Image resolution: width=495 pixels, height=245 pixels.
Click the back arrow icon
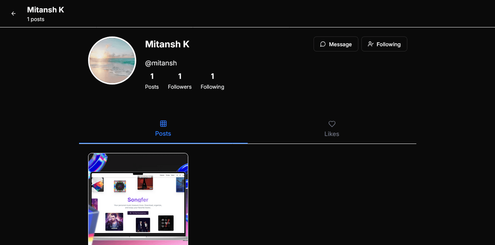[14, 14]
